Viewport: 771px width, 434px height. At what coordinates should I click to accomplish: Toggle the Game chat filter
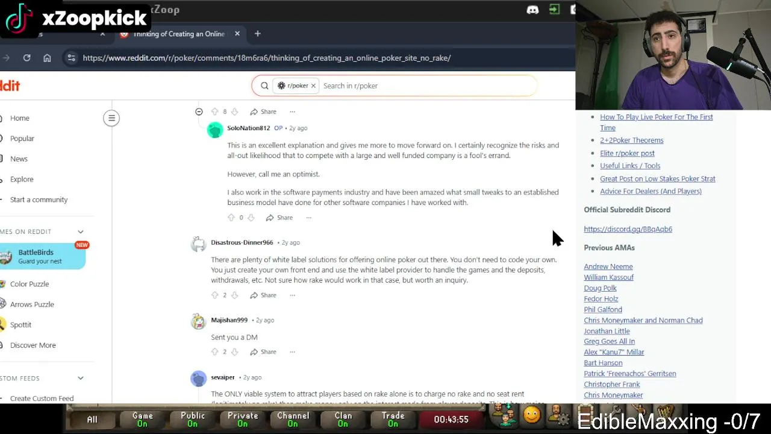point(143,420)
